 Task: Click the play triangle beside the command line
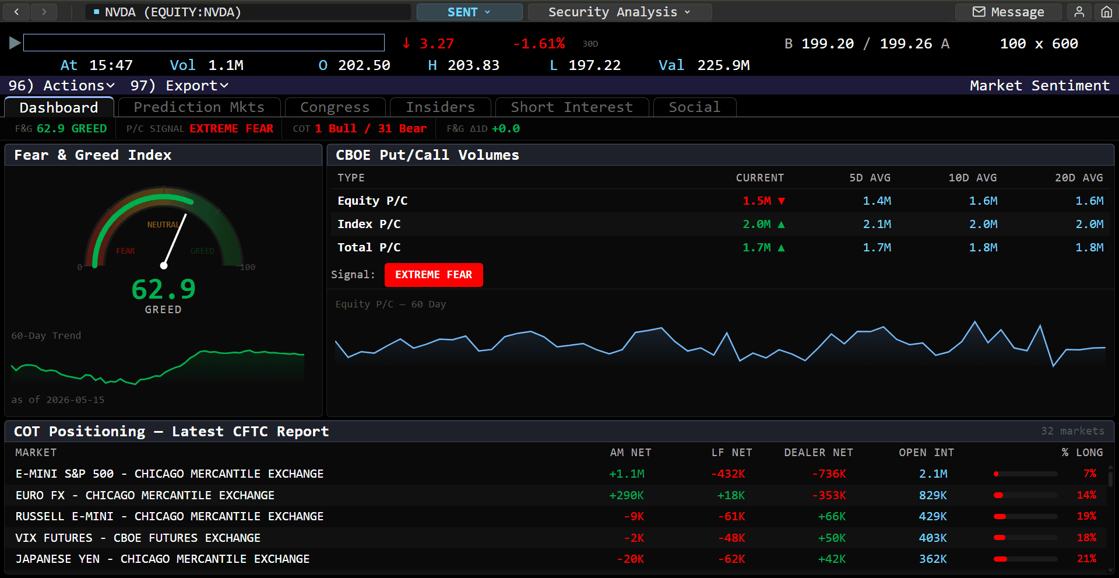[x=15, y=43]
